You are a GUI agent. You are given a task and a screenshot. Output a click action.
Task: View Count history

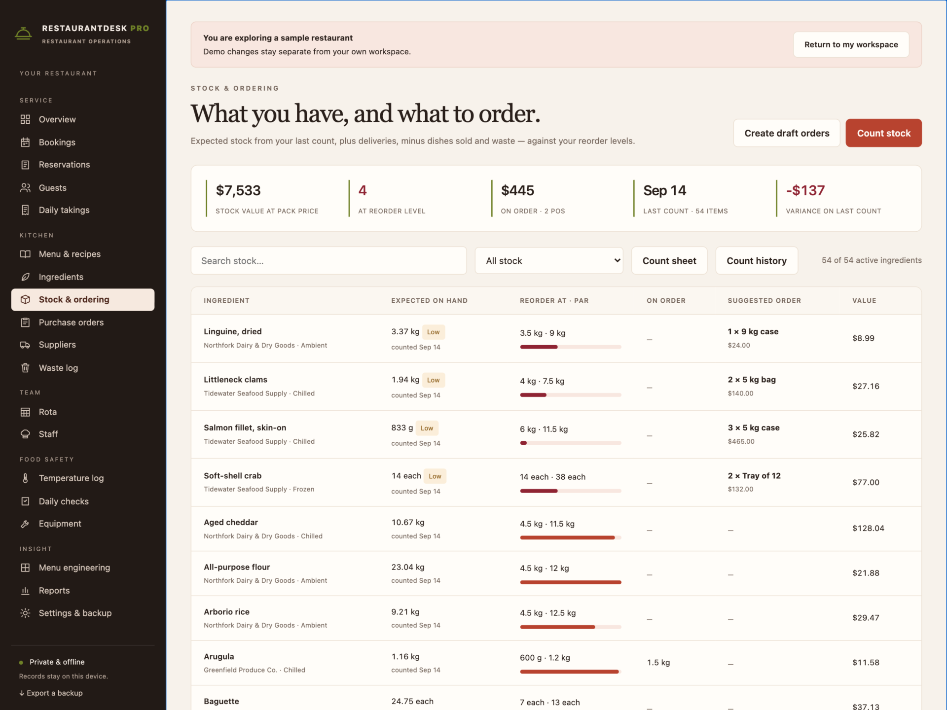(x=757, y=260)
